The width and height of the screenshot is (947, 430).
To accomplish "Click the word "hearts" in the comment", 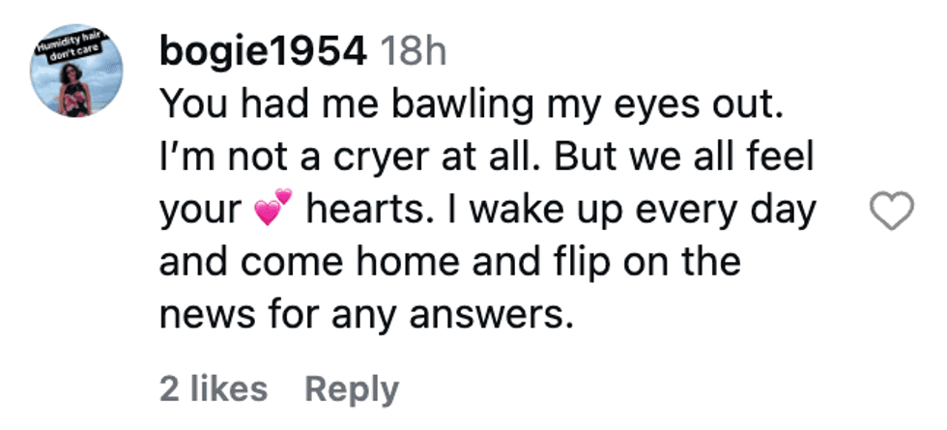I will click(356, 211).
